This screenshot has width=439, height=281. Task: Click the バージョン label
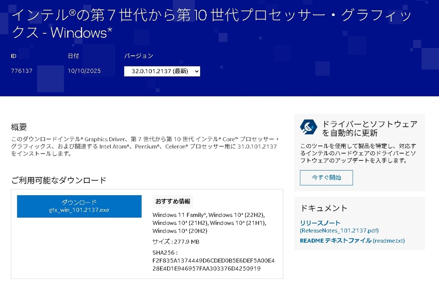(139, 56)
